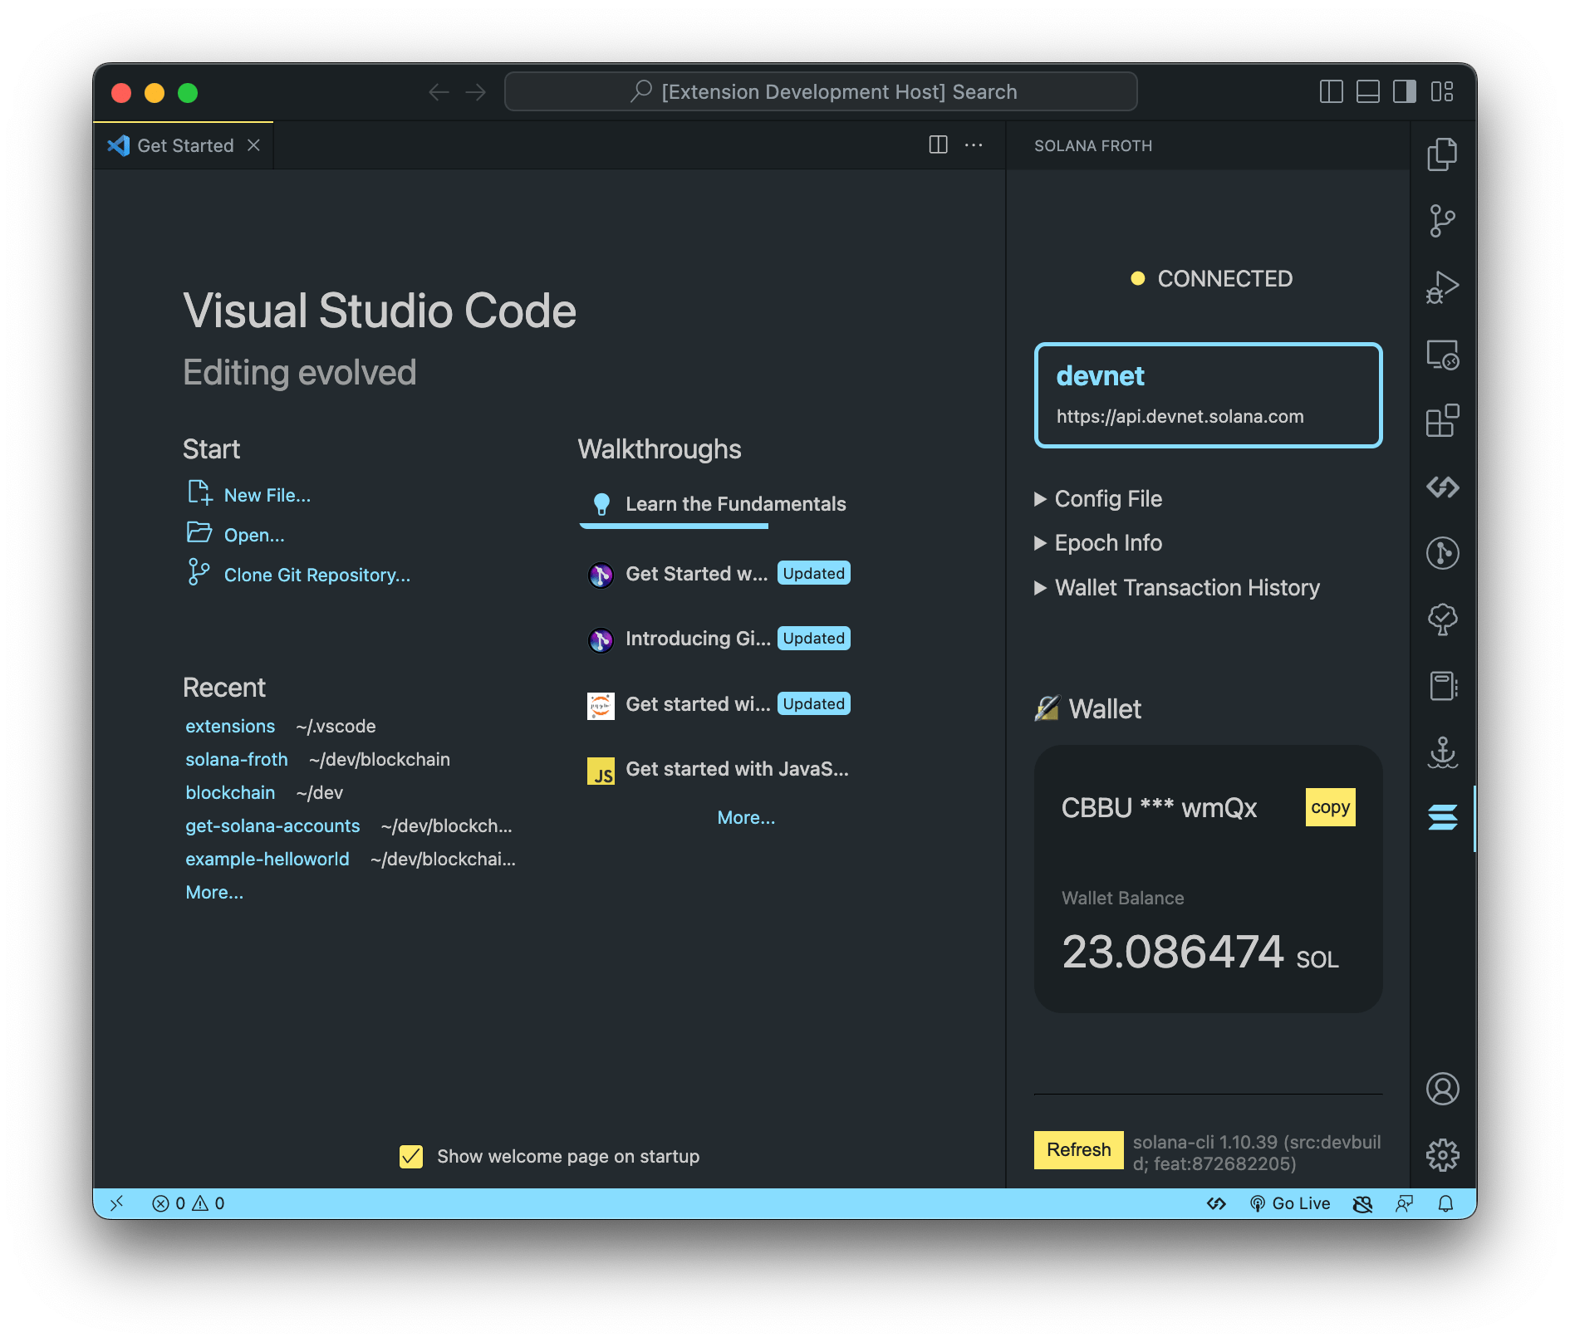Select the Run and Debug icon
Viewport: 1570px width, 1342px height.
point(1443,287)
